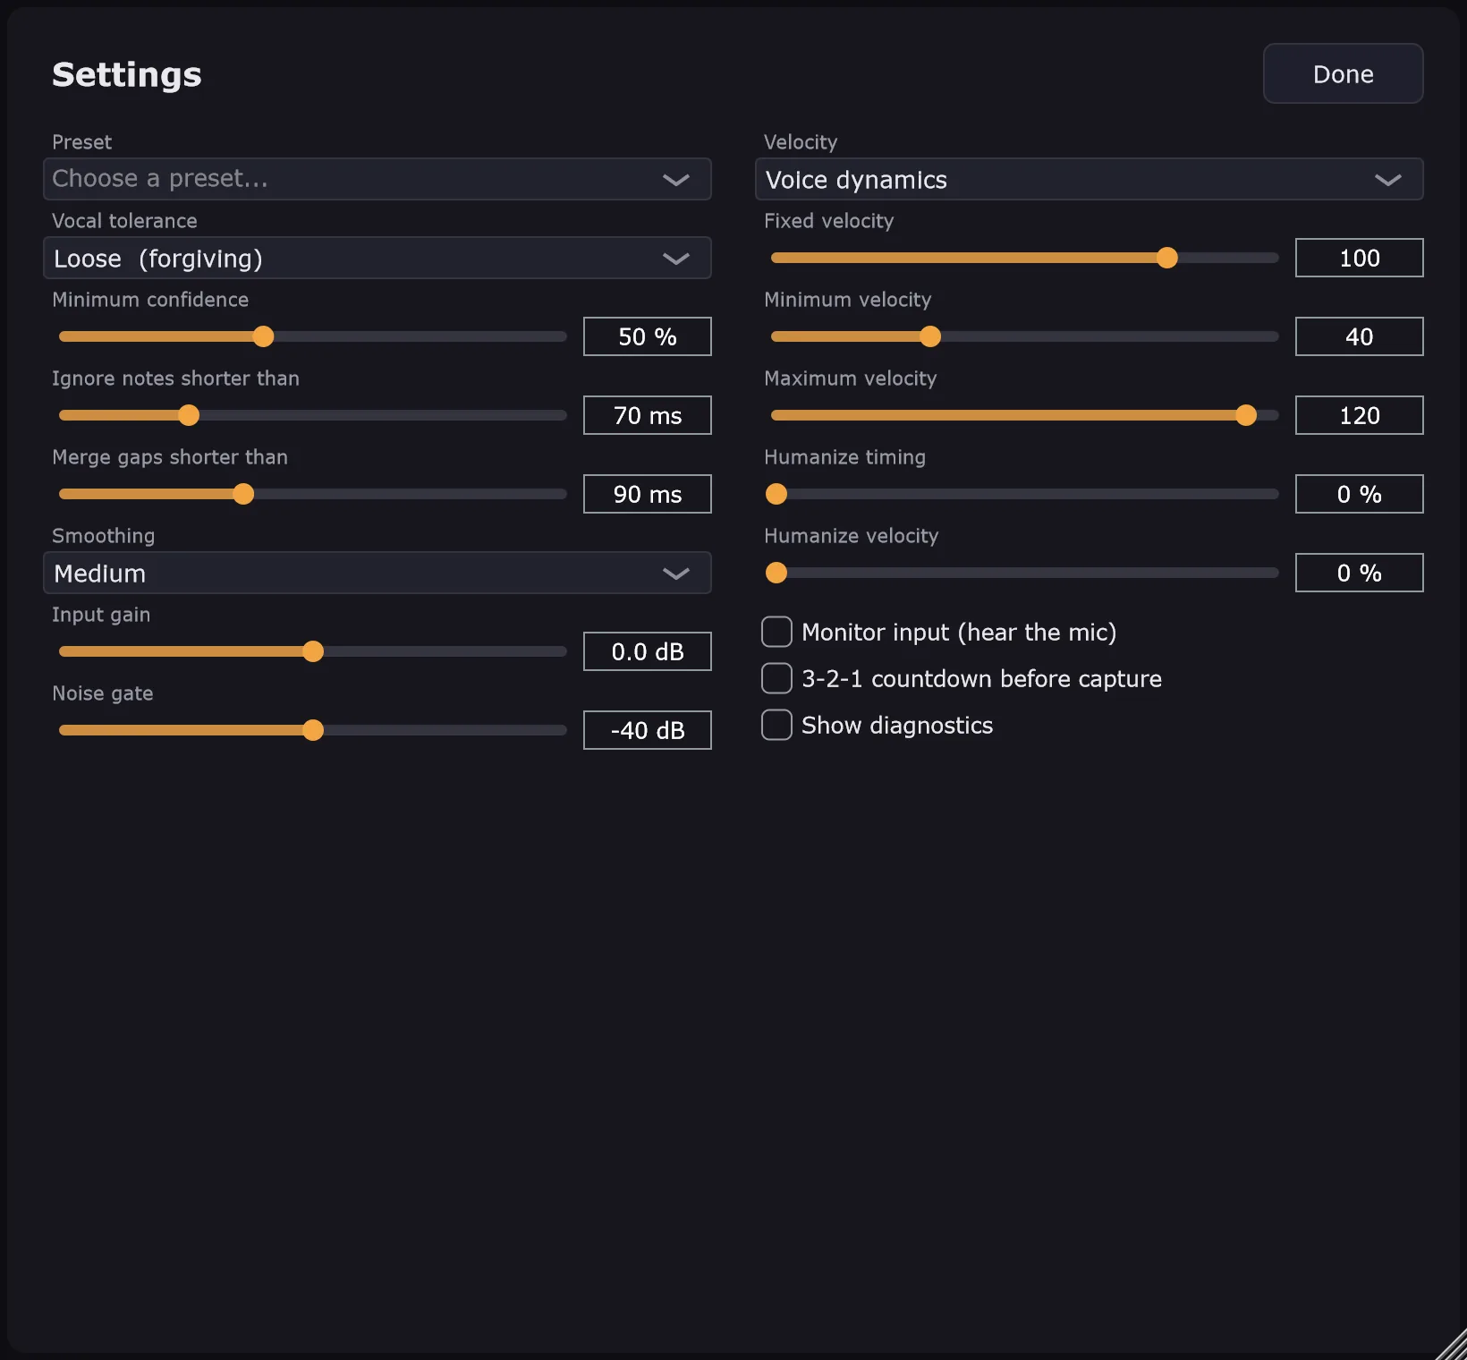1467x1360 pixels.
Task: Click the Minimum confidence 50 % value field
Action: pyautogui.click(x=648, y=336)
